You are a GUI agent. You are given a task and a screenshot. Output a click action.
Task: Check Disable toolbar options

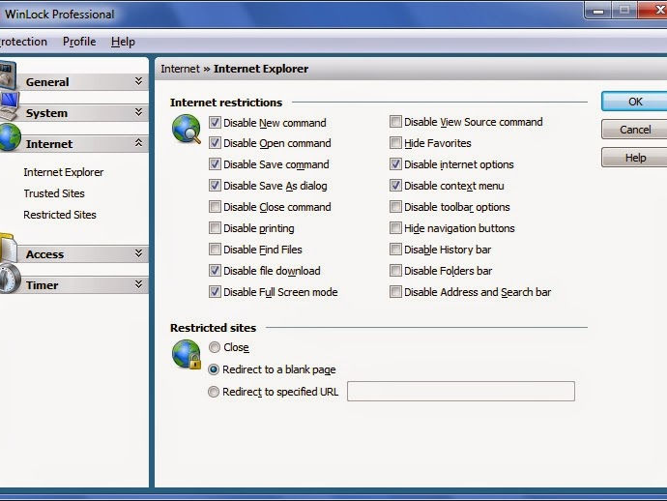click(x=395, y=207)
